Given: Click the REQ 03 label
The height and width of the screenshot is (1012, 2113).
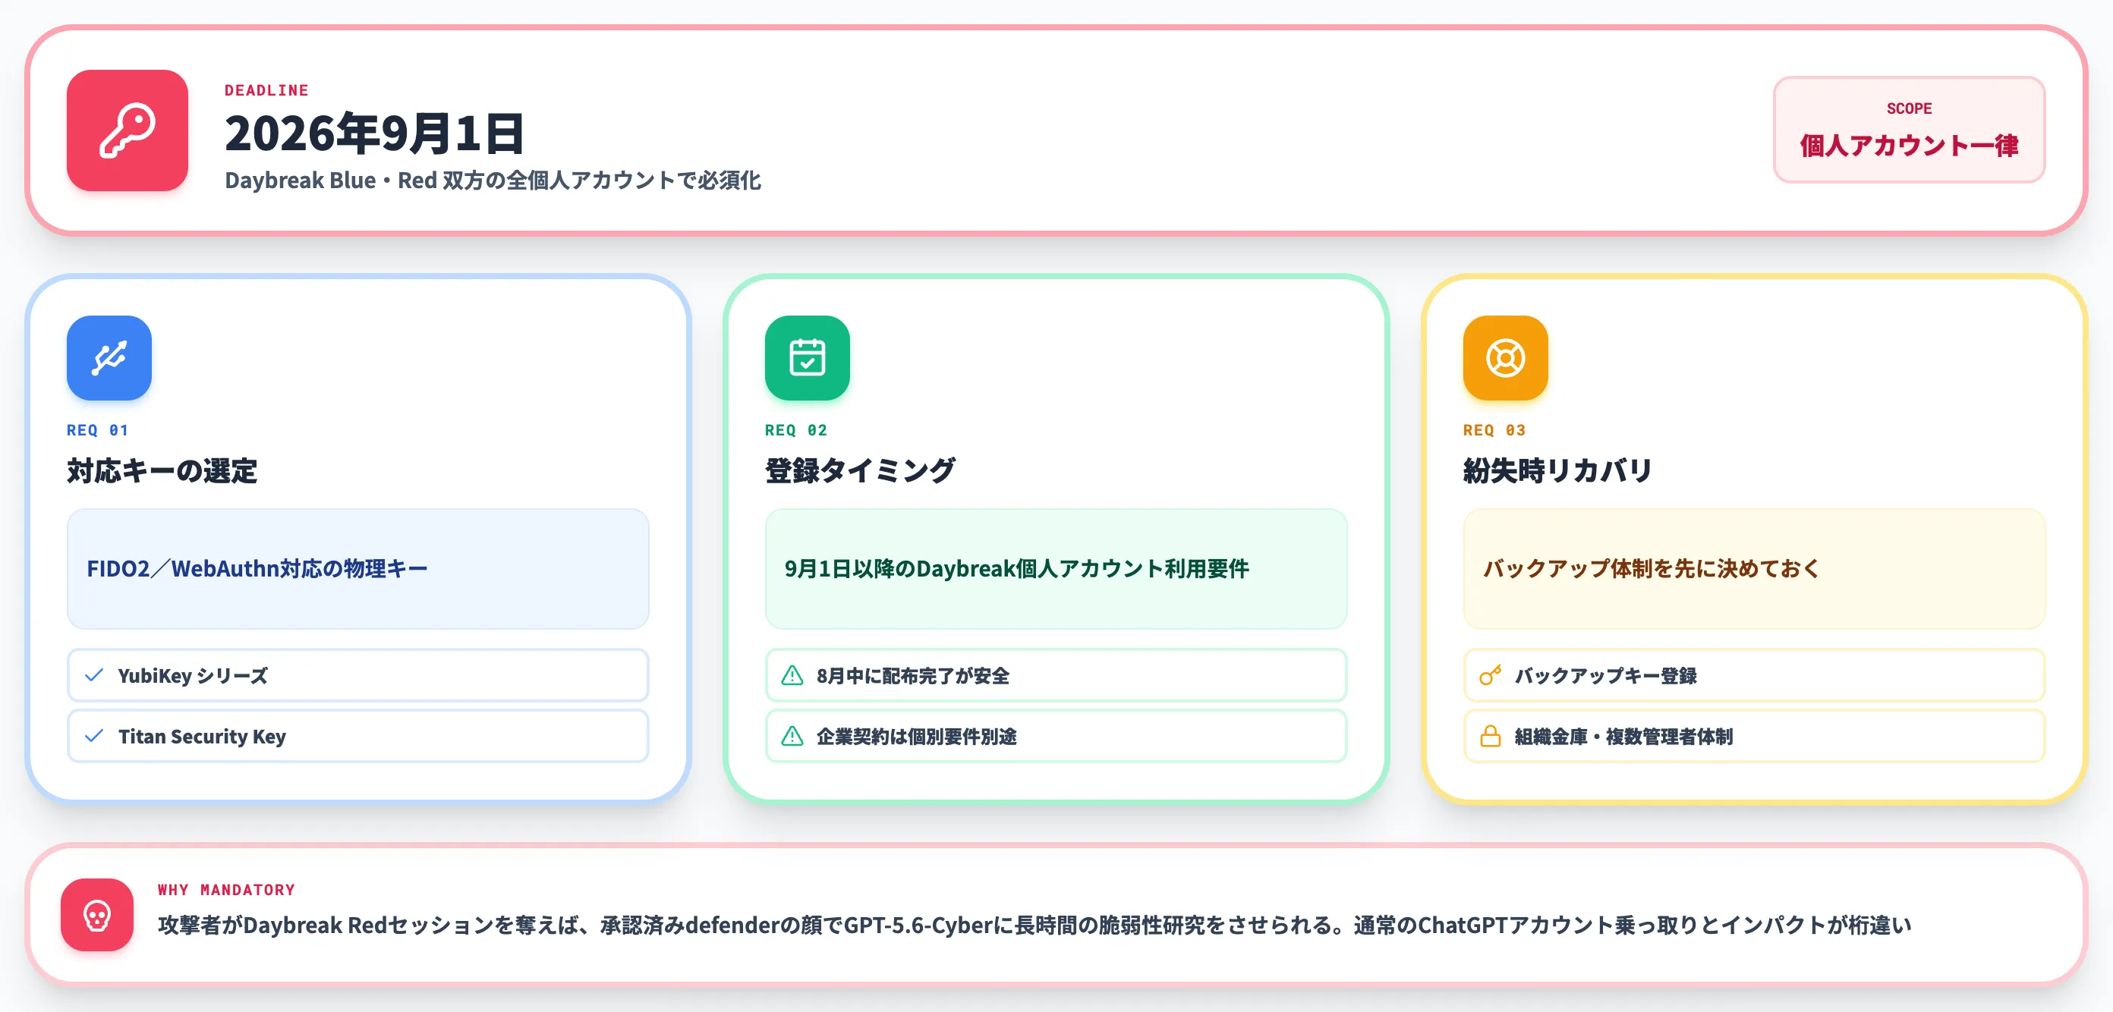Looking at the screenshot, I should tap(1494, 429).
